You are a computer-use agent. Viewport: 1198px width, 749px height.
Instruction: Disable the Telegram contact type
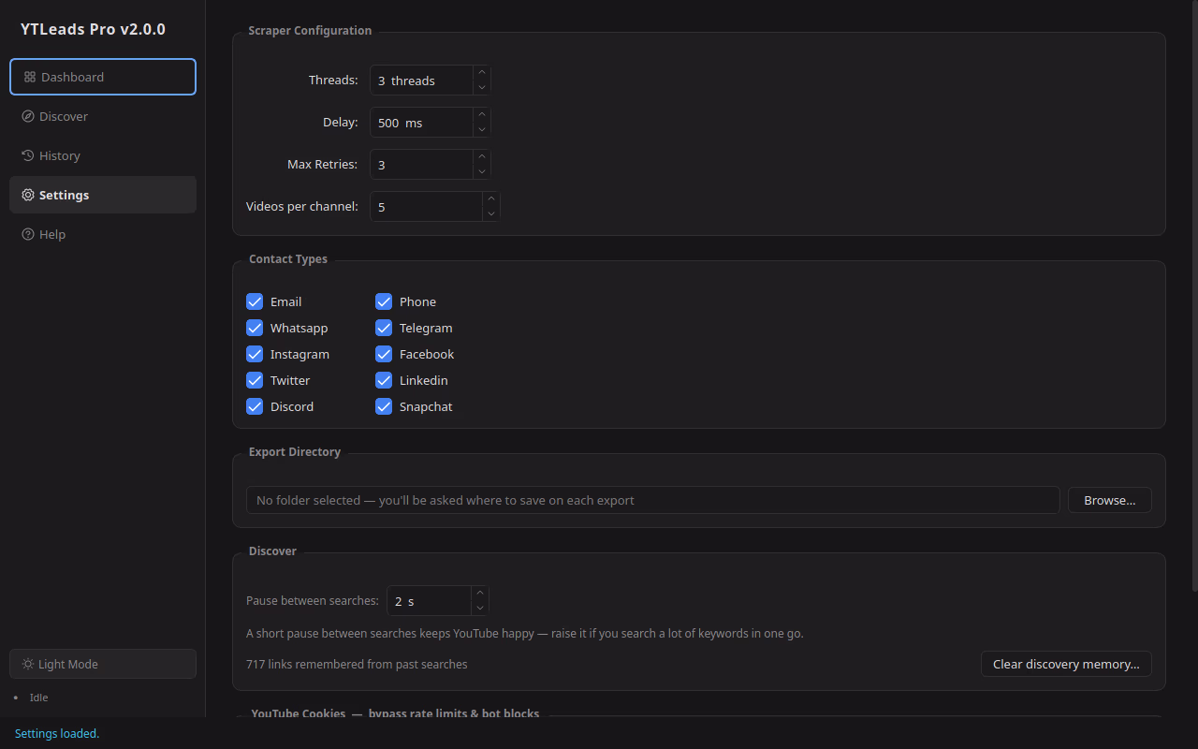(x=384, y=328)
